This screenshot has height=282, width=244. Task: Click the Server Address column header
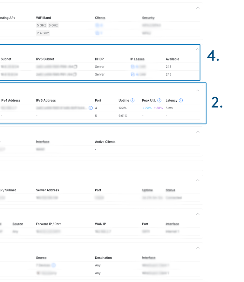click(47, 190)
